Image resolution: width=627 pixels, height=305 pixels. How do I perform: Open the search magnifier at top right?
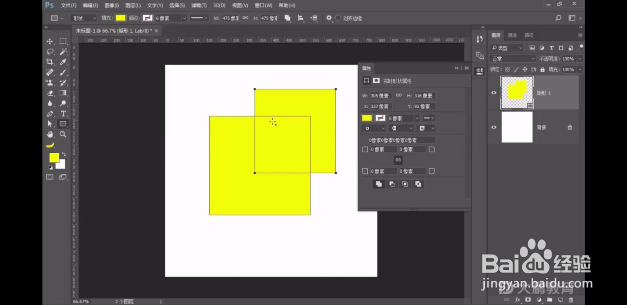pyautogui.click(x=558, y=18)
